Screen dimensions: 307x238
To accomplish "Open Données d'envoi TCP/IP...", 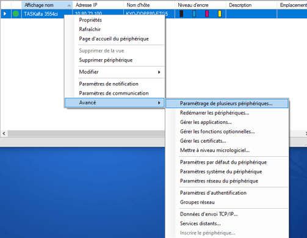I will [227, 214].
